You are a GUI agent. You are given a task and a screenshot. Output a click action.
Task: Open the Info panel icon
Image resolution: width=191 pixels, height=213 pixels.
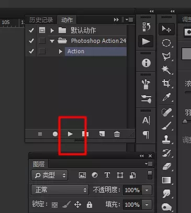146,63
